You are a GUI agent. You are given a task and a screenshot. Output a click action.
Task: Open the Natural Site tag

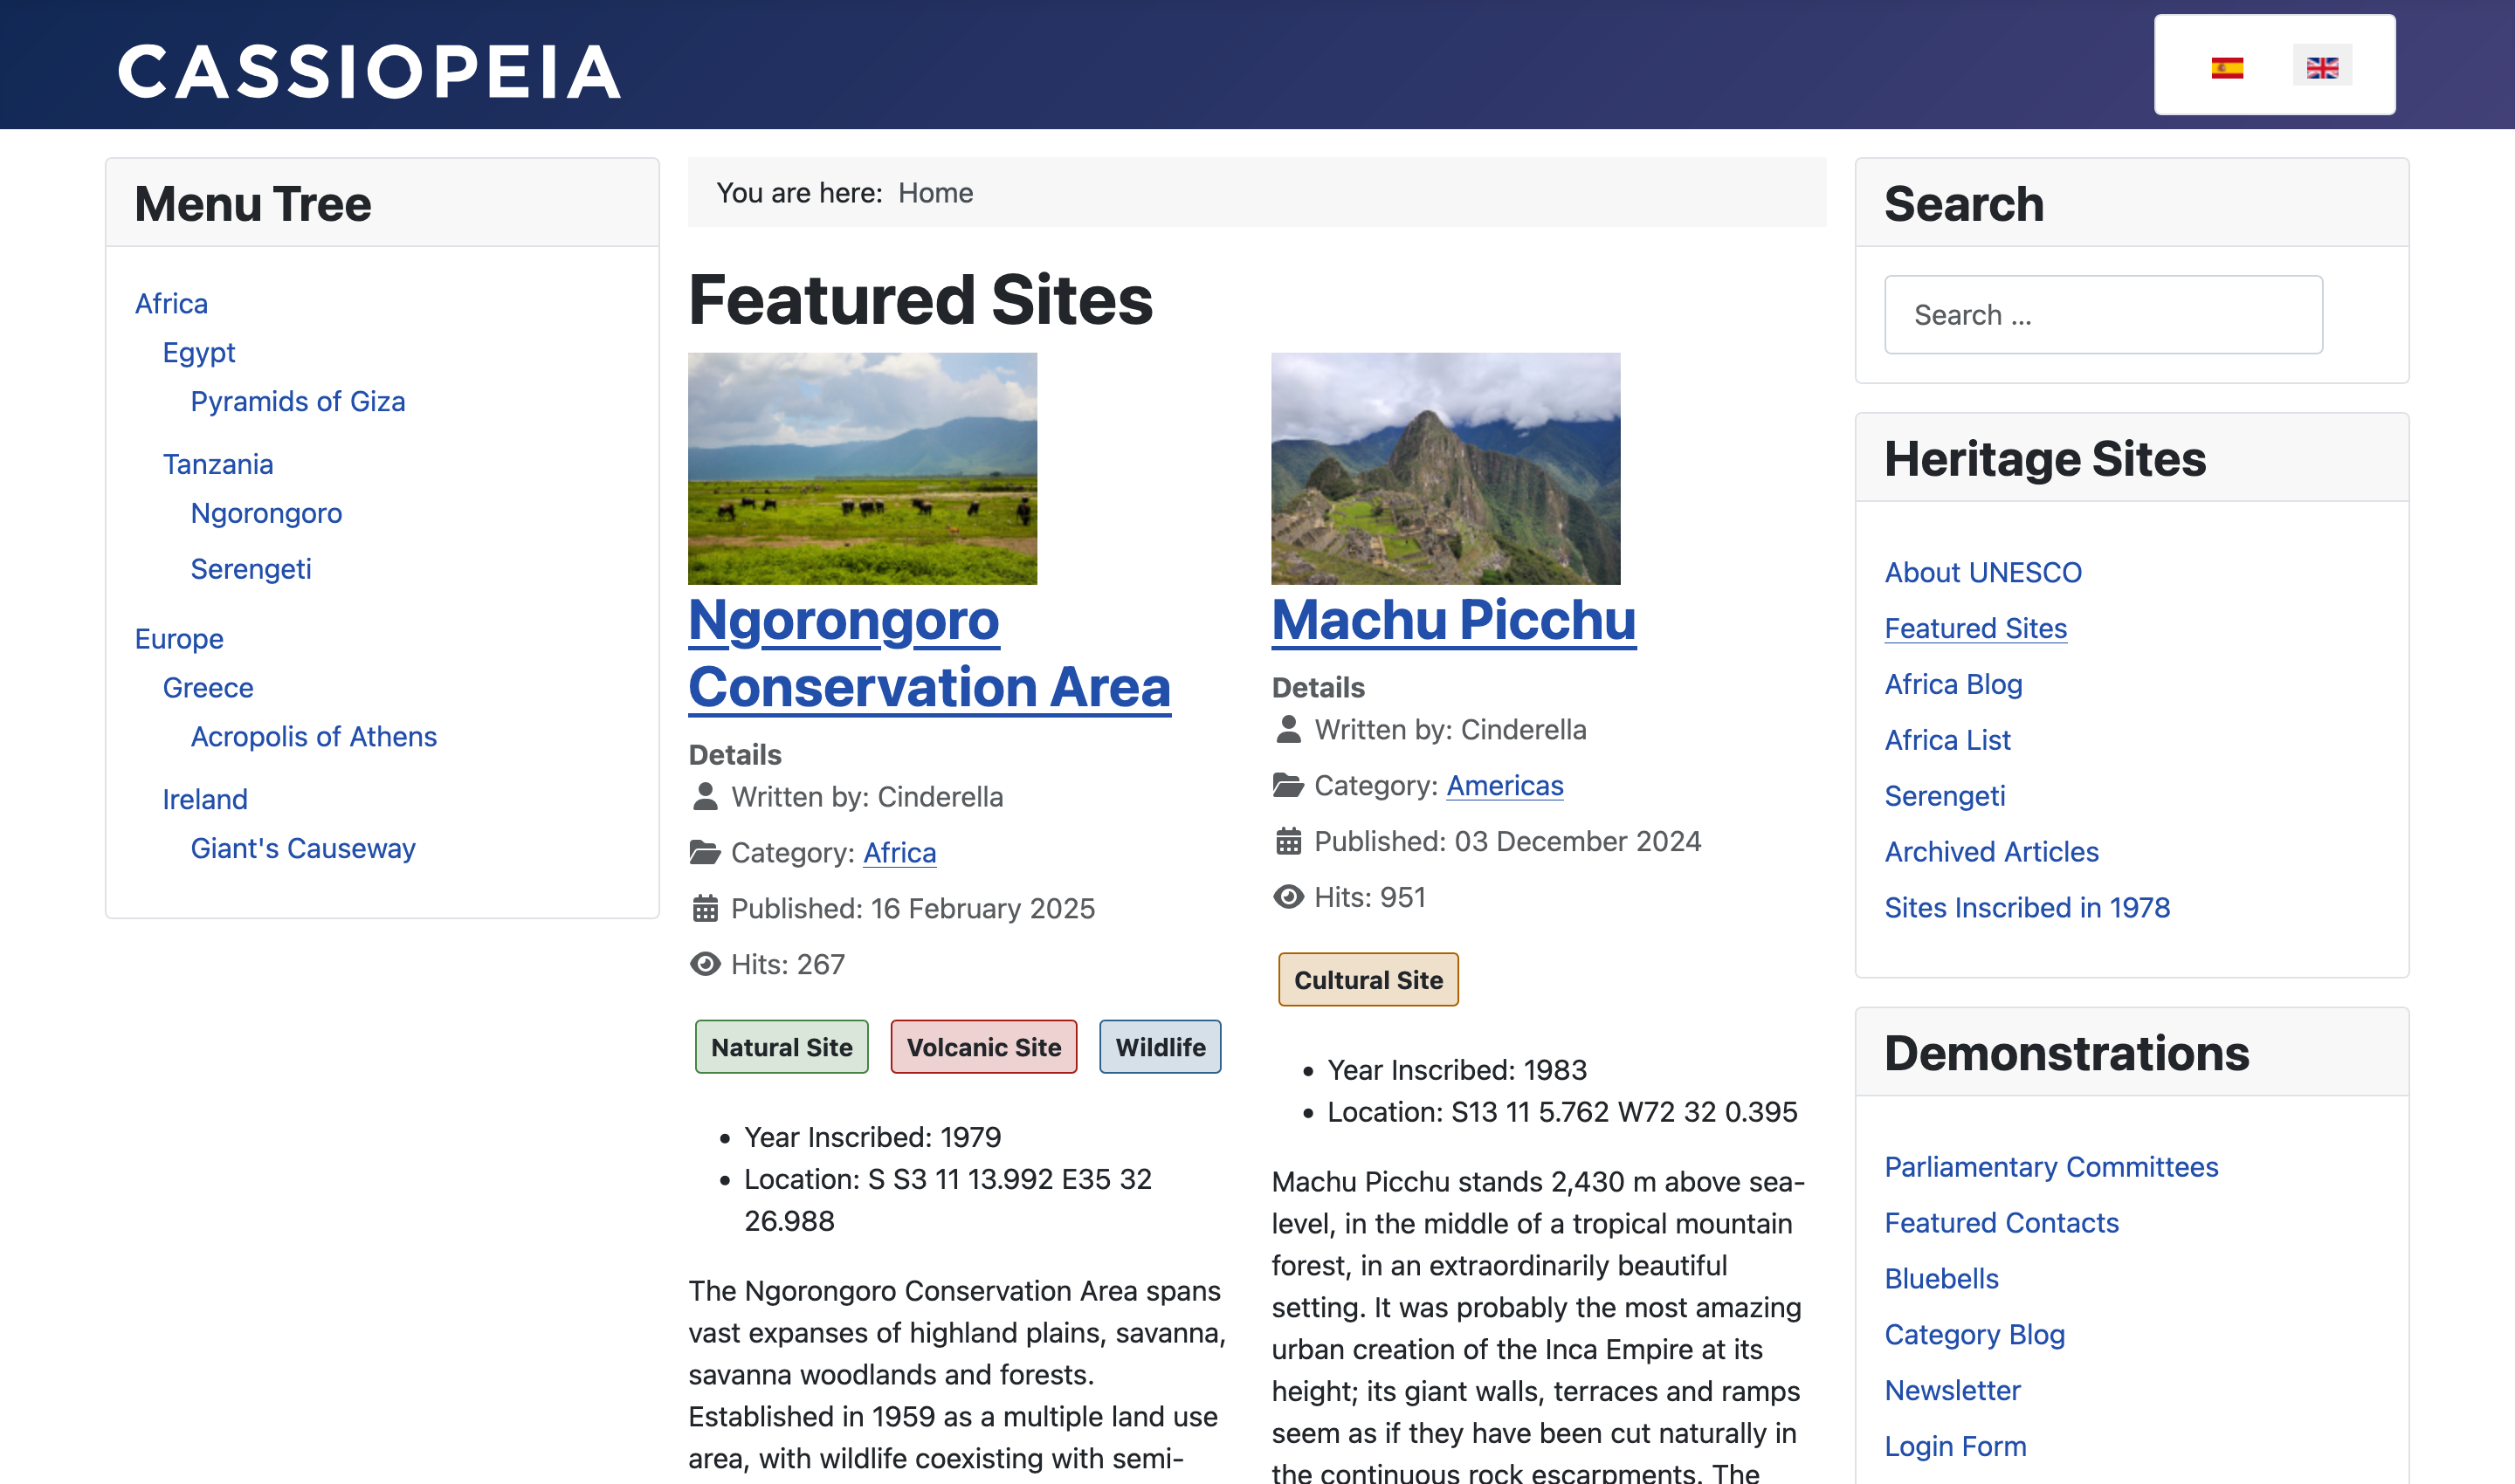(782, 1046)
